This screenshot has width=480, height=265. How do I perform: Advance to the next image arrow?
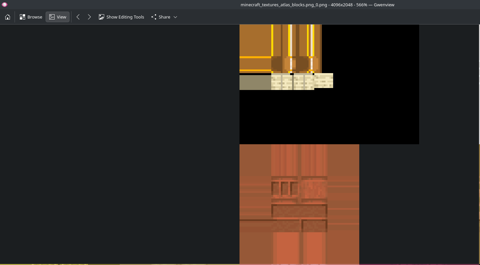pos(89,17)
